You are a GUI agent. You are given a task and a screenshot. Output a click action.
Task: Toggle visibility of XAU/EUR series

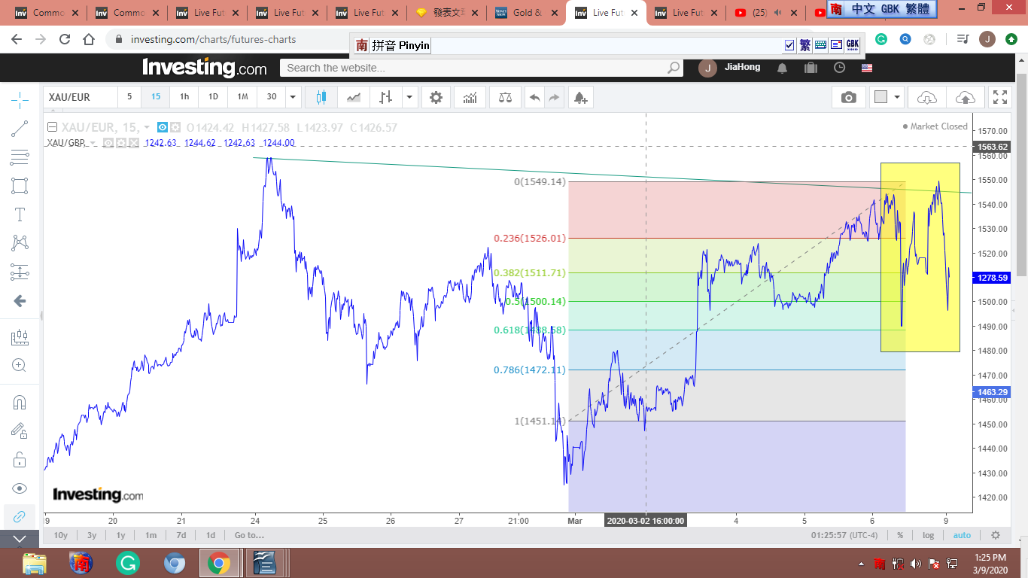click(163, 127)
